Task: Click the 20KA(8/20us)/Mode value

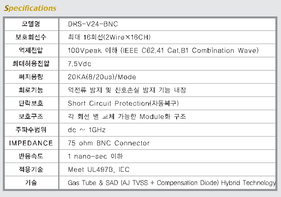Action: (x=102, y=77)
